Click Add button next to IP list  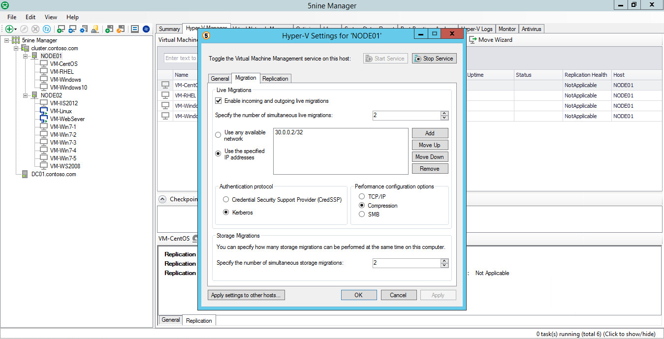430,133
